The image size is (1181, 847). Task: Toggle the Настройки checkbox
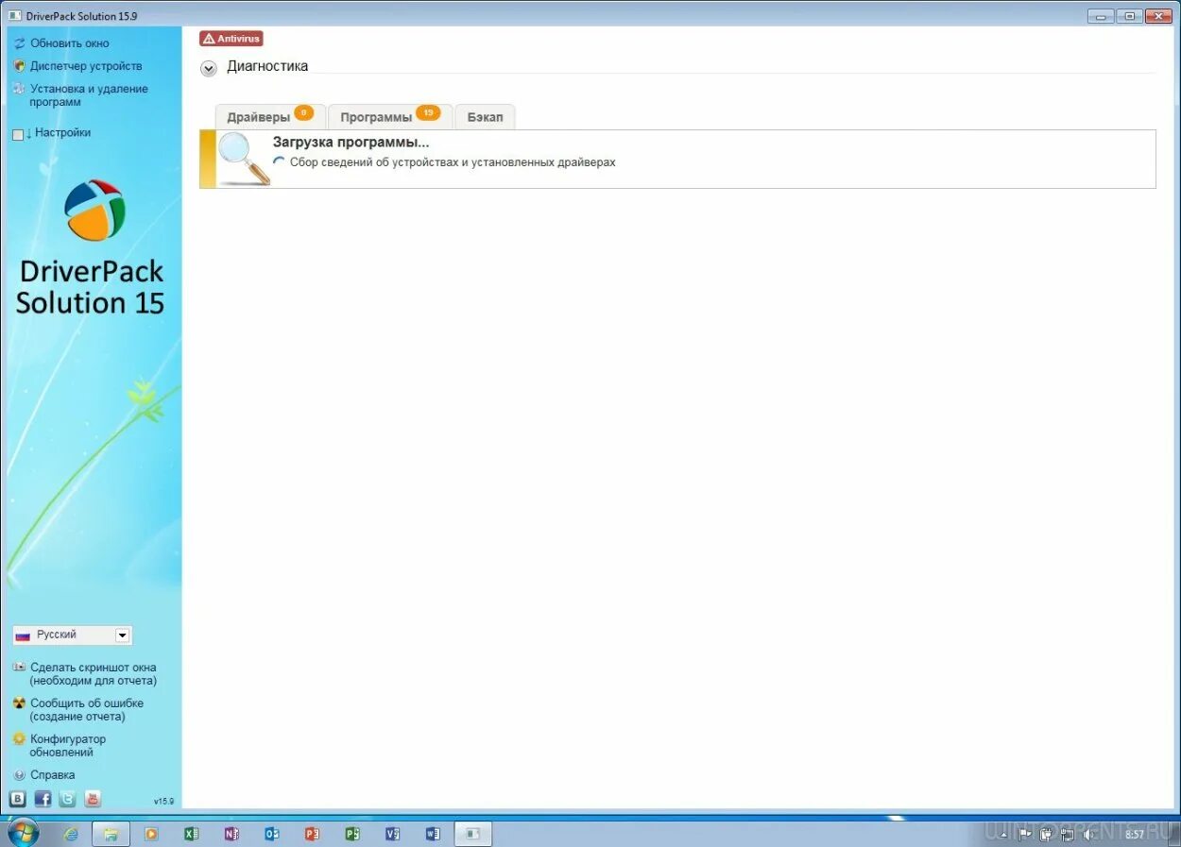(x=17, y=134)
